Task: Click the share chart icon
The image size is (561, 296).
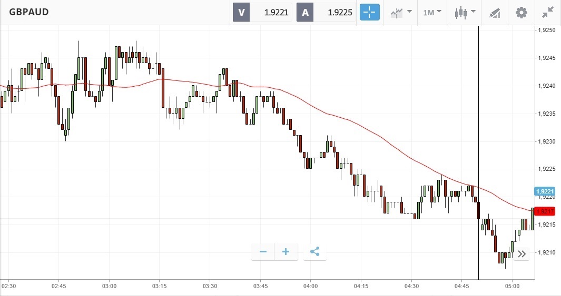Action: pyautogui.click(x=314, y=252)
